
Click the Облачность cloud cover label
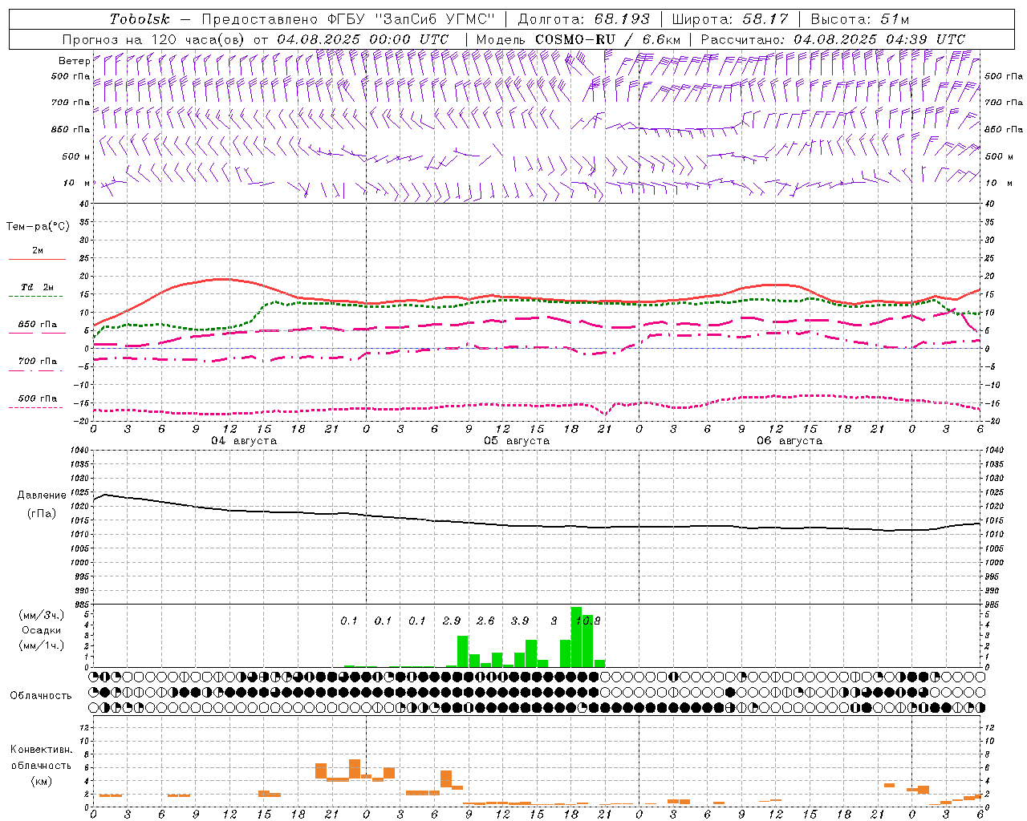point(41,695)
